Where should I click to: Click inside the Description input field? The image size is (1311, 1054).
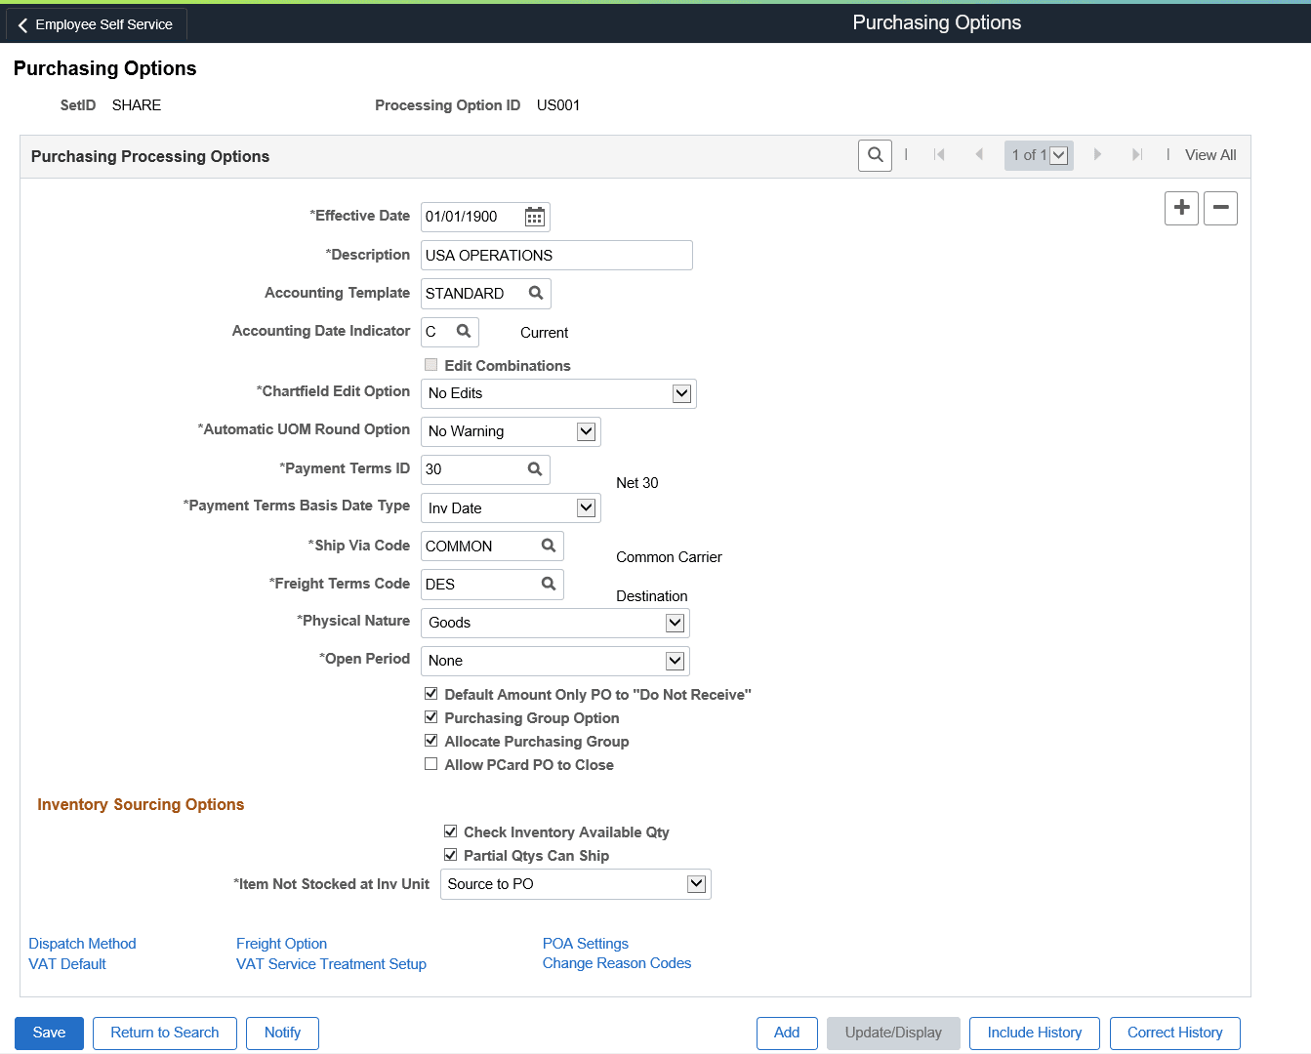pyautogui.click(x=555, y=255)
